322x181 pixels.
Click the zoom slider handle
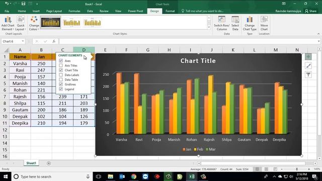(297, 169)
